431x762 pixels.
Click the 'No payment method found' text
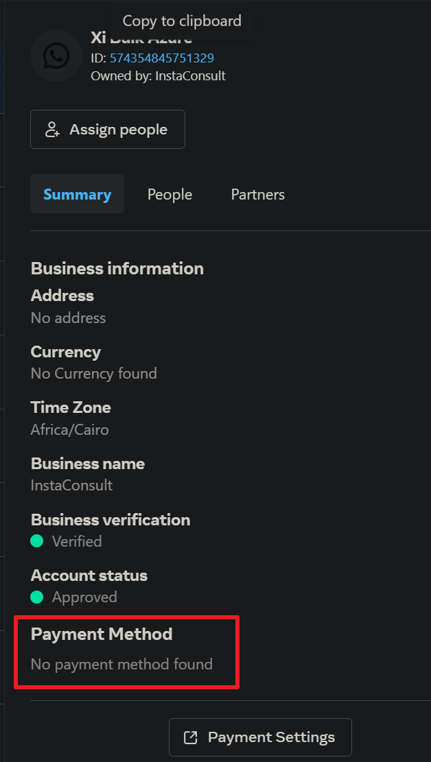[x=121, y=664]
